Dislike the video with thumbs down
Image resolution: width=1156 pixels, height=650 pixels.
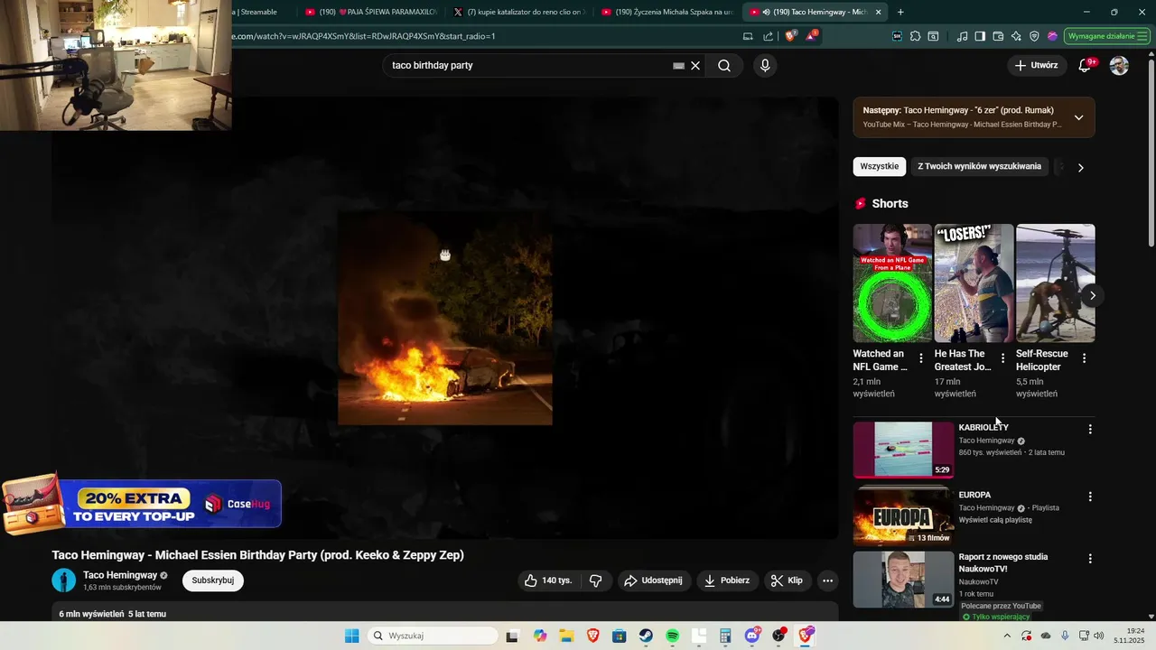click(x=596, y=580)
